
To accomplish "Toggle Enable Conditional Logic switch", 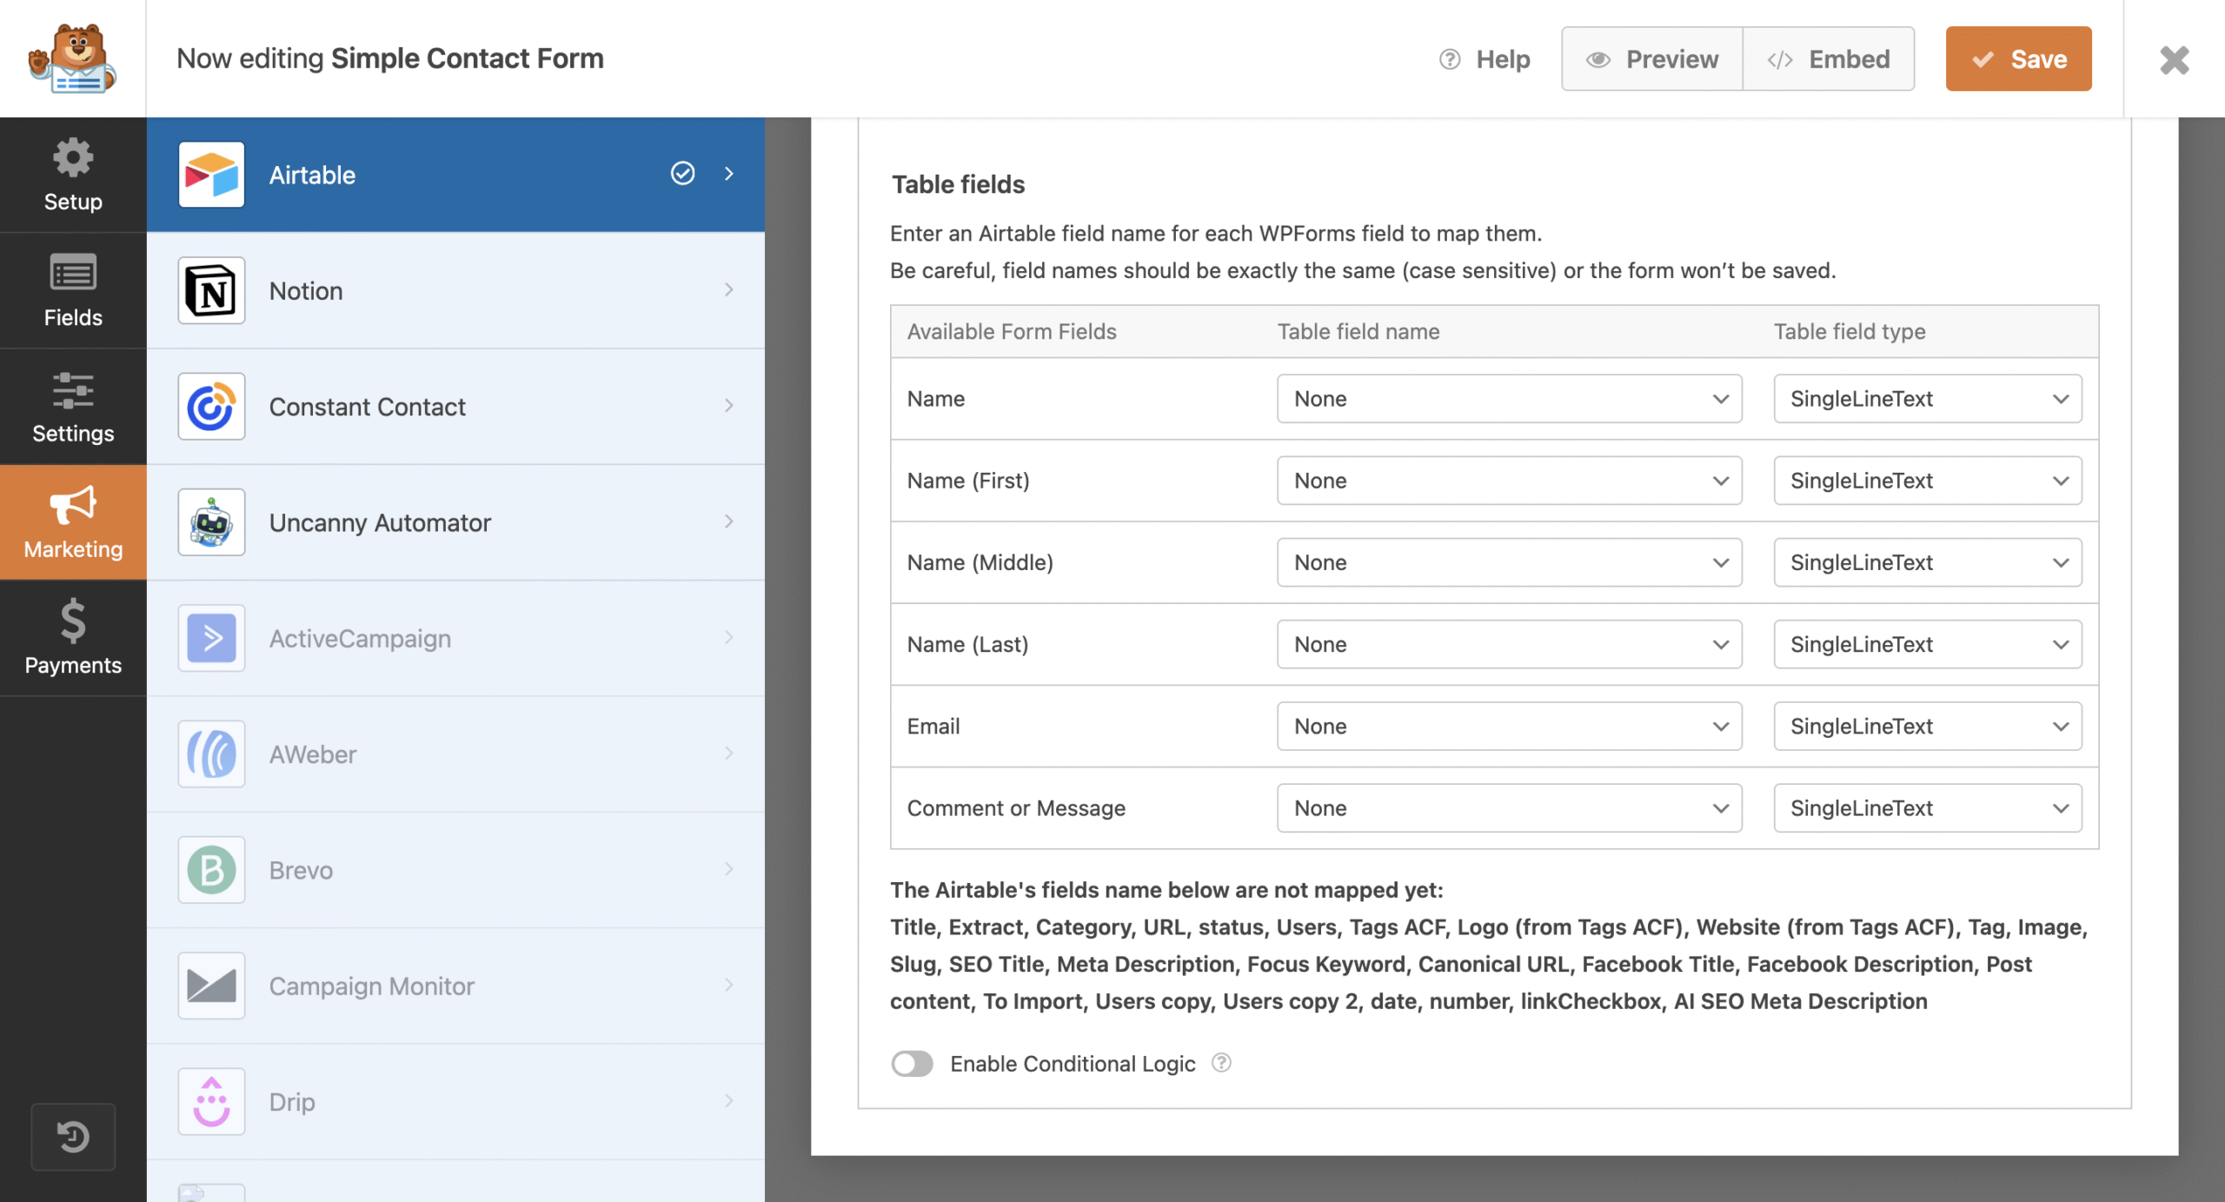I will point(912,1063).
